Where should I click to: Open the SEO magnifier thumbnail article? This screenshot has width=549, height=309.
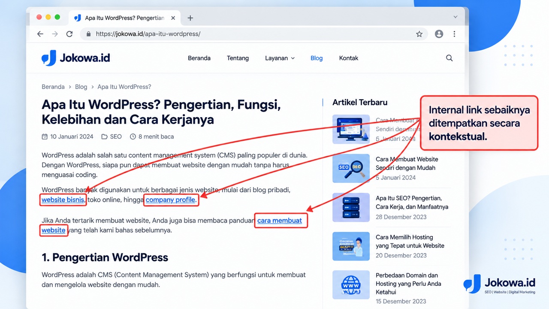(x=351, y=168)
